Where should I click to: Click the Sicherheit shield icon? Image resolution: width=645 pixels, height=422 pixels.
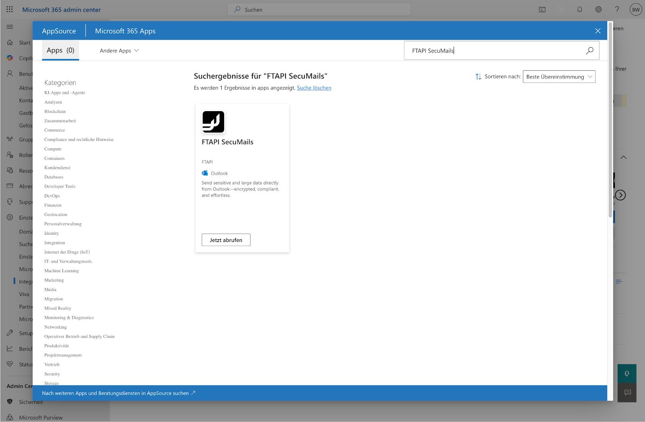click(x=10, y=401)
